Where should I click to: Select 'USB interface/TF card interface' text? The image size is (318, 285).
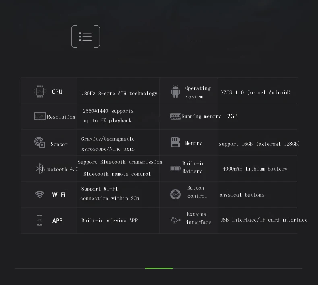tap(264, 220)
